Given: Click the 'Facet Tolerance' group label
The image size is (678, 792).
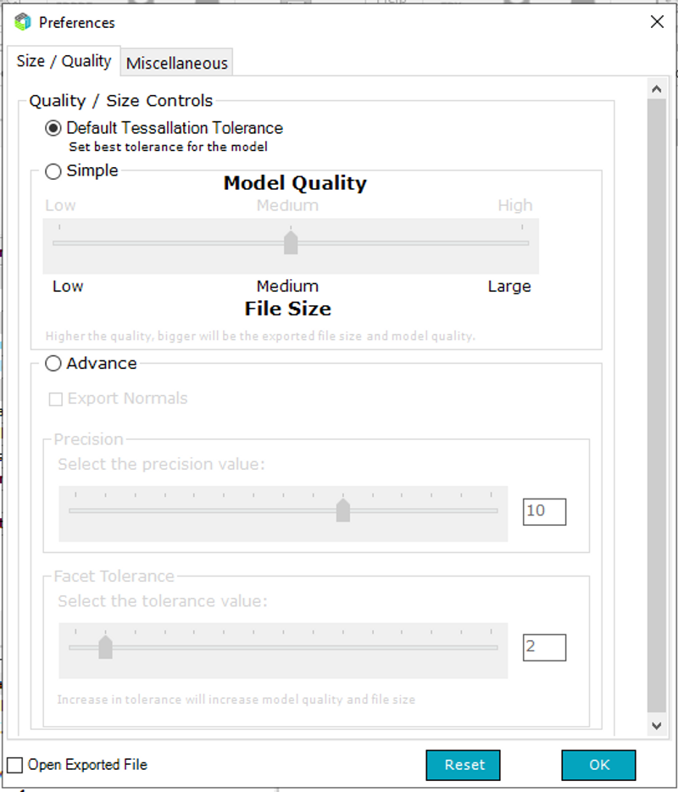Looking at the screenshot, I should (114, 577).
